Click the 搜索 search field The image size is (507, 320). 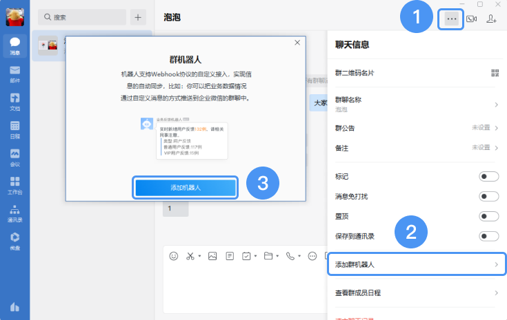81,17
